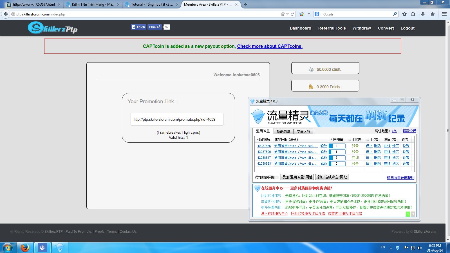
Task: Select the 精确流量 tab in flow spirit
Action: coord(283,131)
